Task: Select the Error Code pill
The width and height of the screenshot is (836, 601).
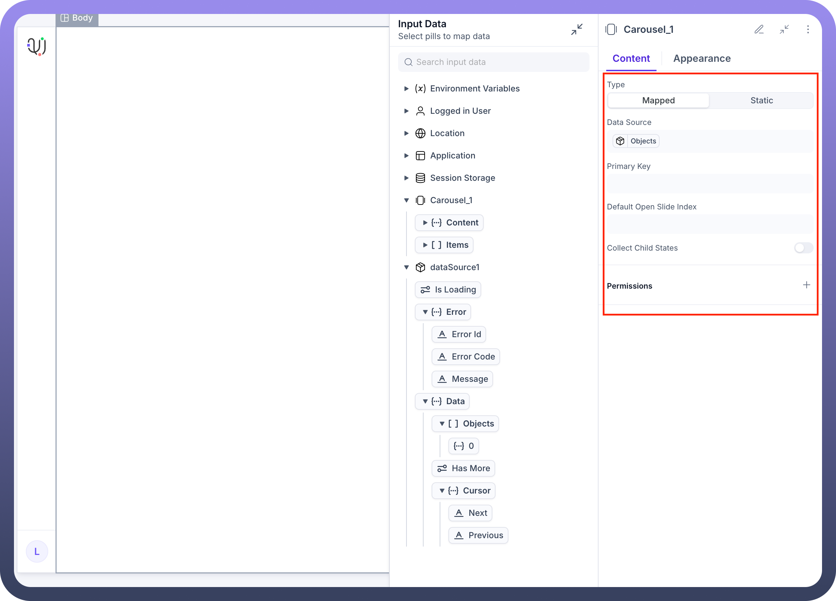Action: [x=465, y=357]
